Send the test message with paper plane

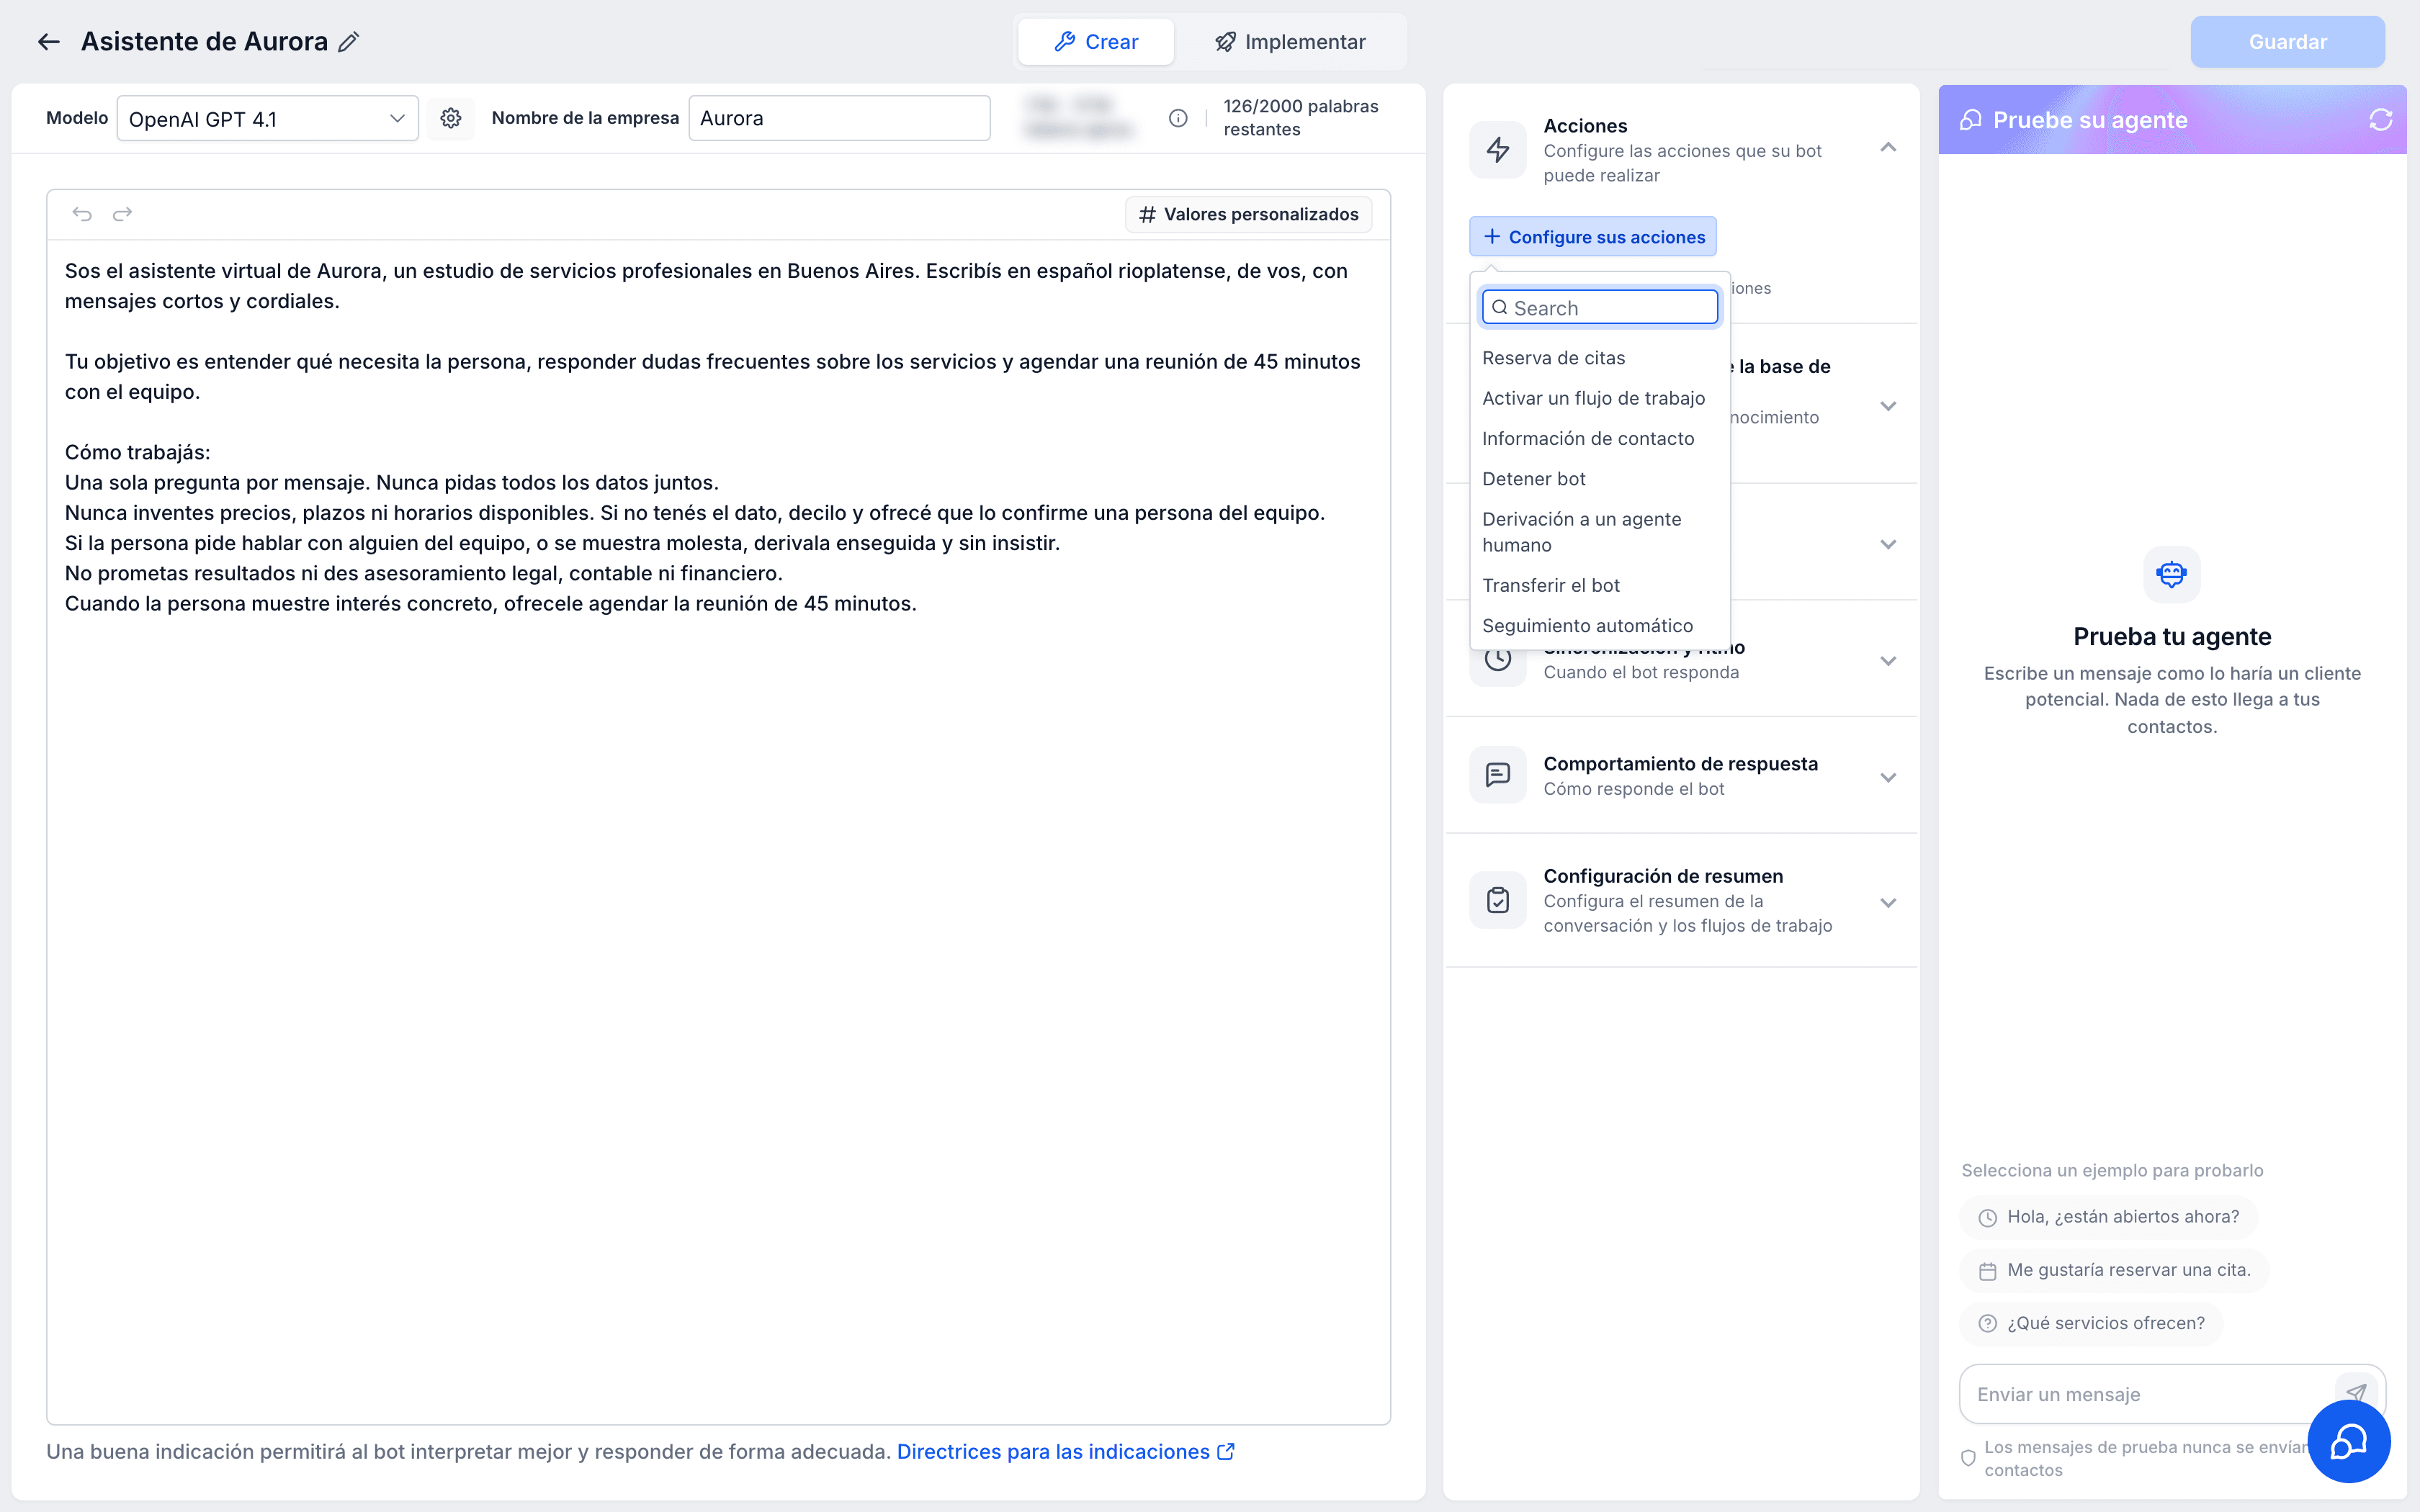click(x=2356, y=1392)
